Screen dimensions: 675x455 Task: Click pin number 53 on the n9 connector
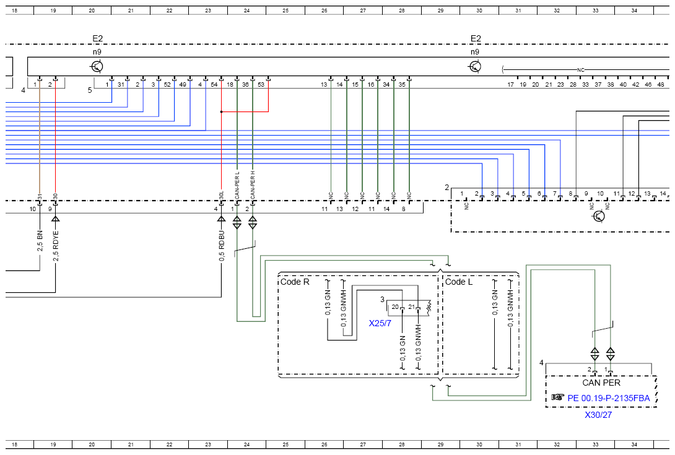(x=261, y=85)
